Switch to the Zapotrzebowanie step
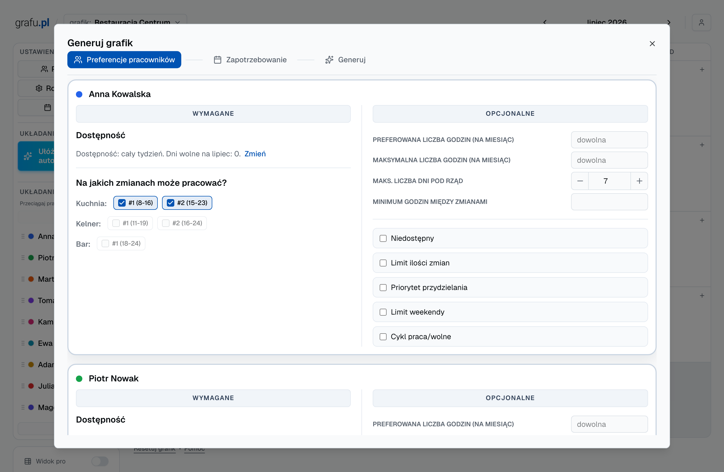Image resolution: width=724 pixels, height=472 pixels. [250, 60]
